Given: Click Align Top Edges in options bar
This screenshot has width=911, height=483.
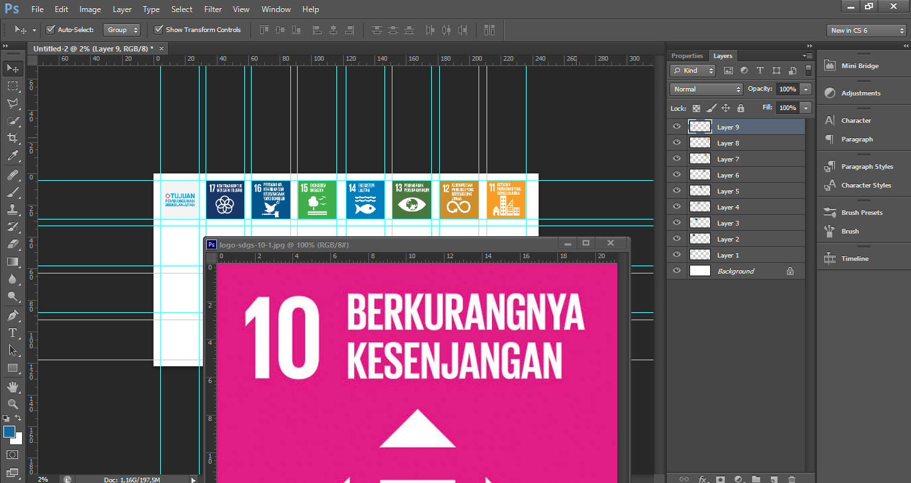Looking at the screenshot, I should click(x=264, y=30).
